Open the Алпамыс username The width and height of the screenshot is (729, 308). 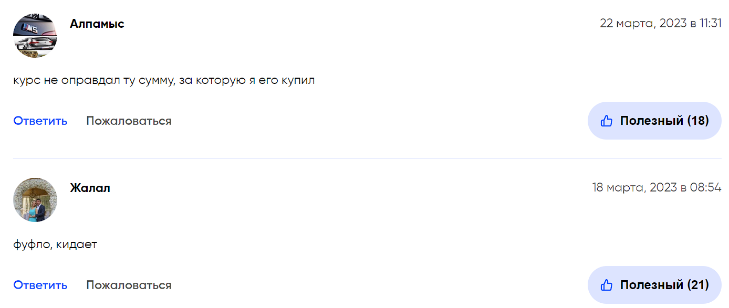click(x=97, y=24)
